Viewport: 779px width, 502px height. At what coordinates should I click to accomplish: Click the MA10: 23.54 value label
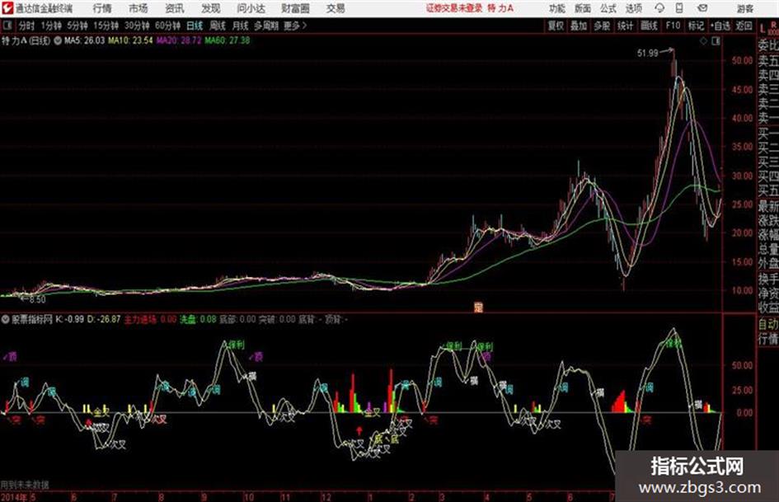130,40
